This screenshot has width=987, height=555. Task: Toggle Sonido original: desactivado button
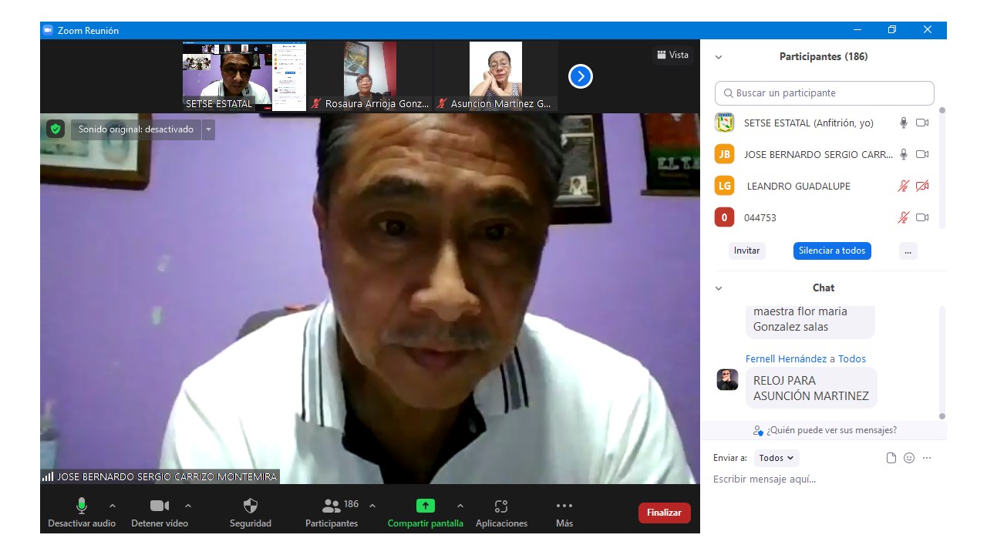tap(136, 129)
